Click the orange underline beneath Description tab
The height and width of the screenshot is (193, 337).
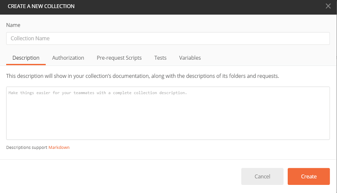tap(26, 64)
